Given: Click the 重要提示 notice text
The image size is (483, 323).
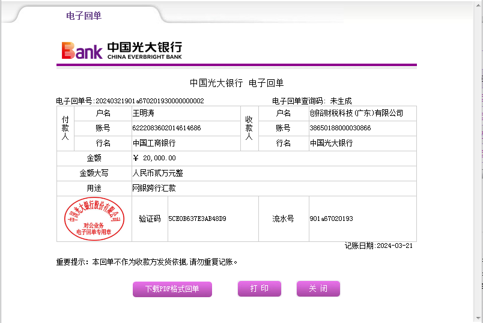Looking at the screenshot, I should (147, 262).
